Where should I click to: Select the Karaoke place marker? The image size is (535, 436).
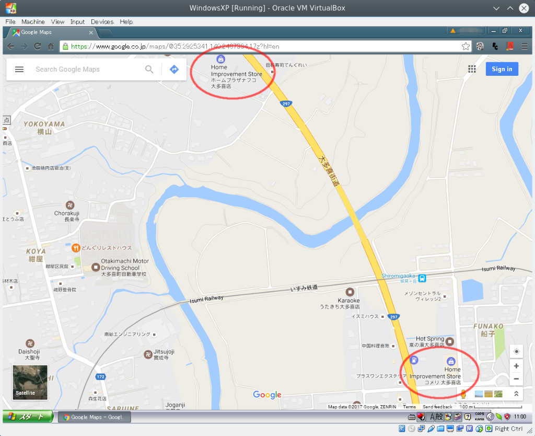point(350,292)
